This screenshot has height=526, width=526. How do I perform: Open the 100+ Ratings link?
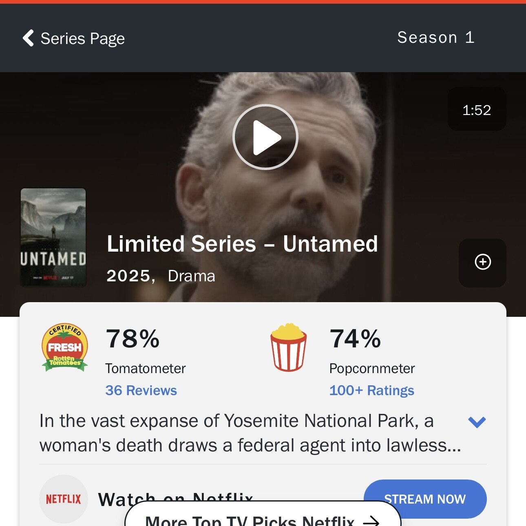point(372,390)
